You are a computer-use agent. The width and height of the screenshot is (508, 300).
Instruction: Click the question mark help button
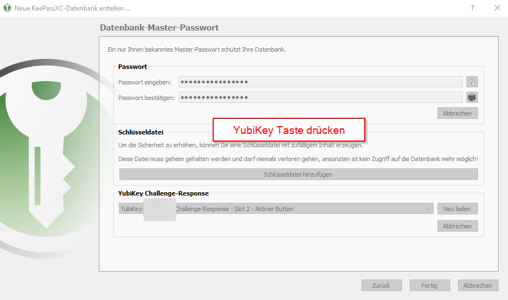pyautogui.click(x=472, y=8)
